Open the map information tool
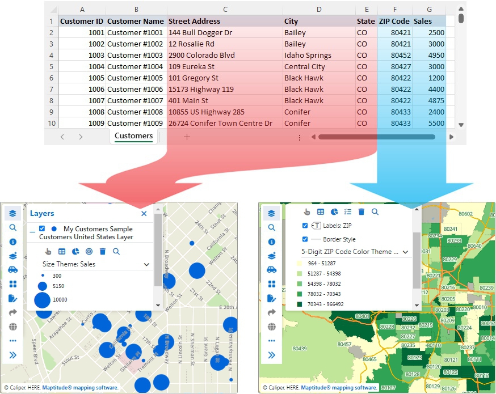The width and height of the screenshot is (496, 394). coord(12,242)
